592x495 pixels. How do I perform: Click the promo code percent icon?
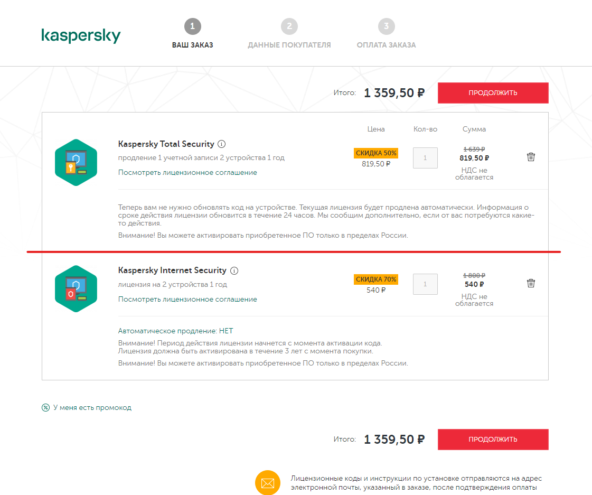46,408
